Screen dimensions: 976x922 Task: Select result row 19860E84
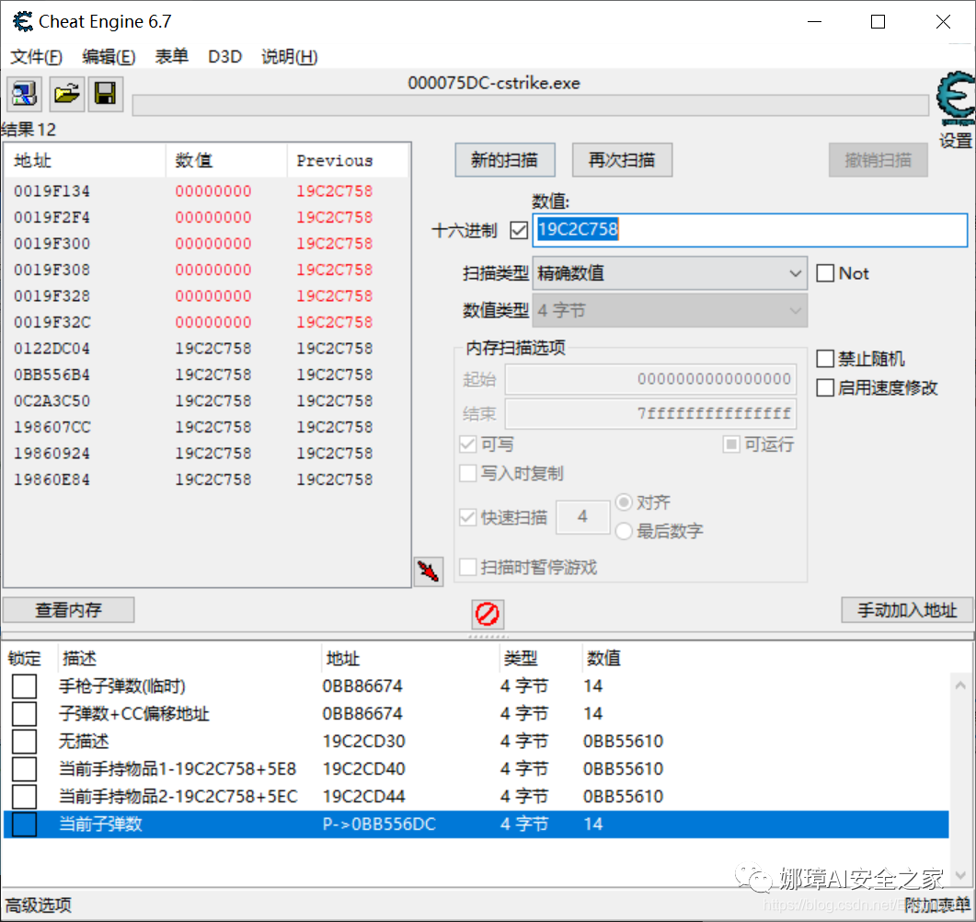click(x=207, y=480)
